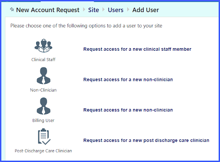Navigate to Users breadcrumb
This screenshot has width=220, height=162.
116,10
